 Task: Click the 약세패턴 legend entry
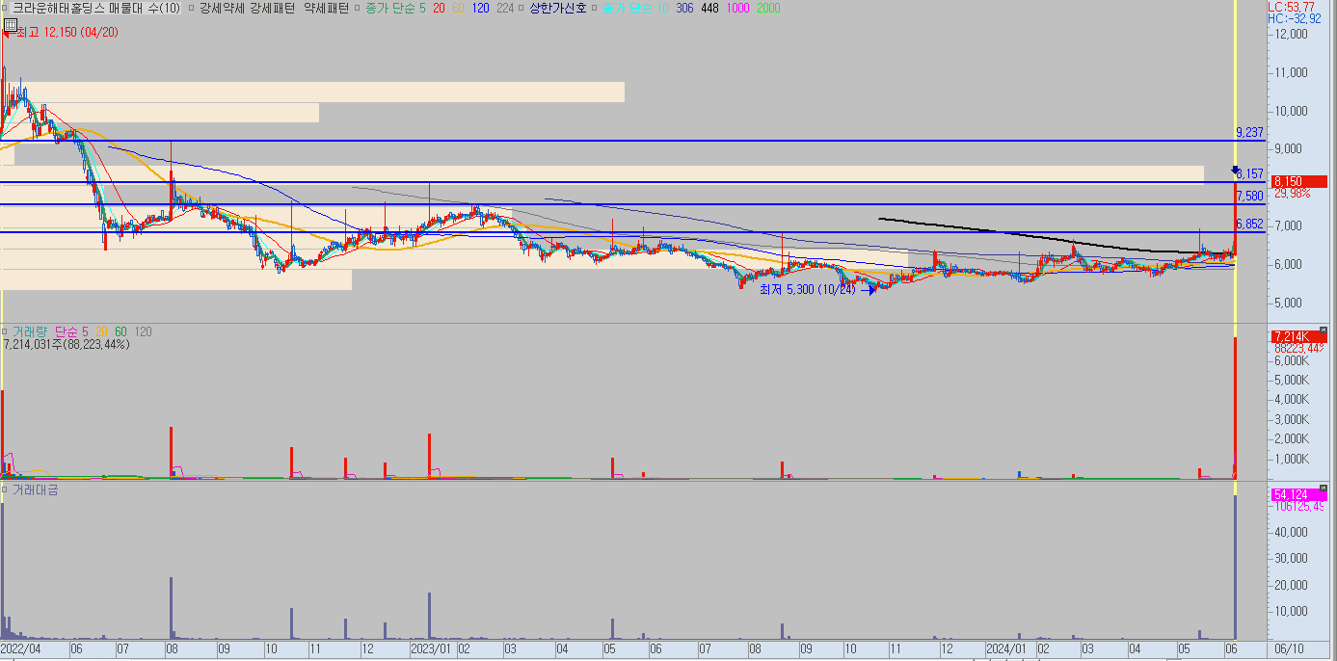325,8
